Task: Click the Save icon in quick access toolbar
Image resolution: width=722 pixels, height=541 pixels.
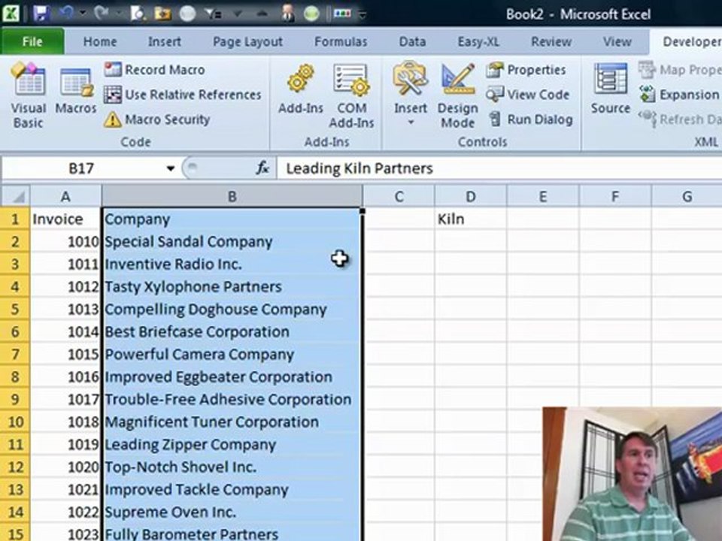Action: tap(41, 14)
